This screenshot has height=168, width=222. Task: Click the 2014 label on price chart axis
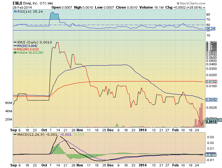tap(143, 130)
